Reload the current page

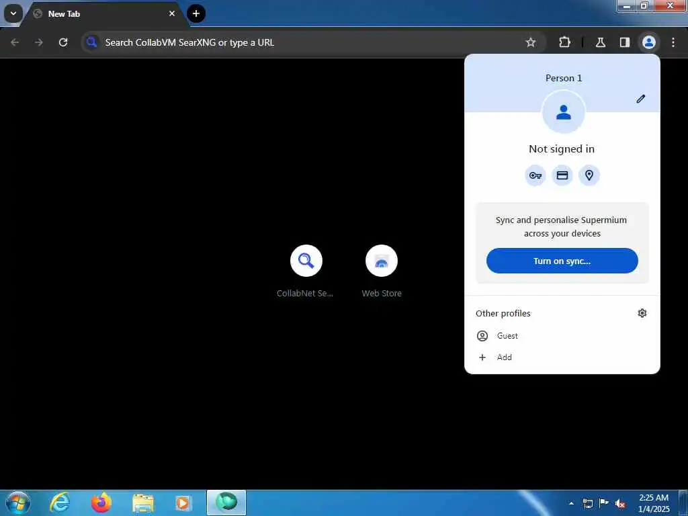point(63,42)
